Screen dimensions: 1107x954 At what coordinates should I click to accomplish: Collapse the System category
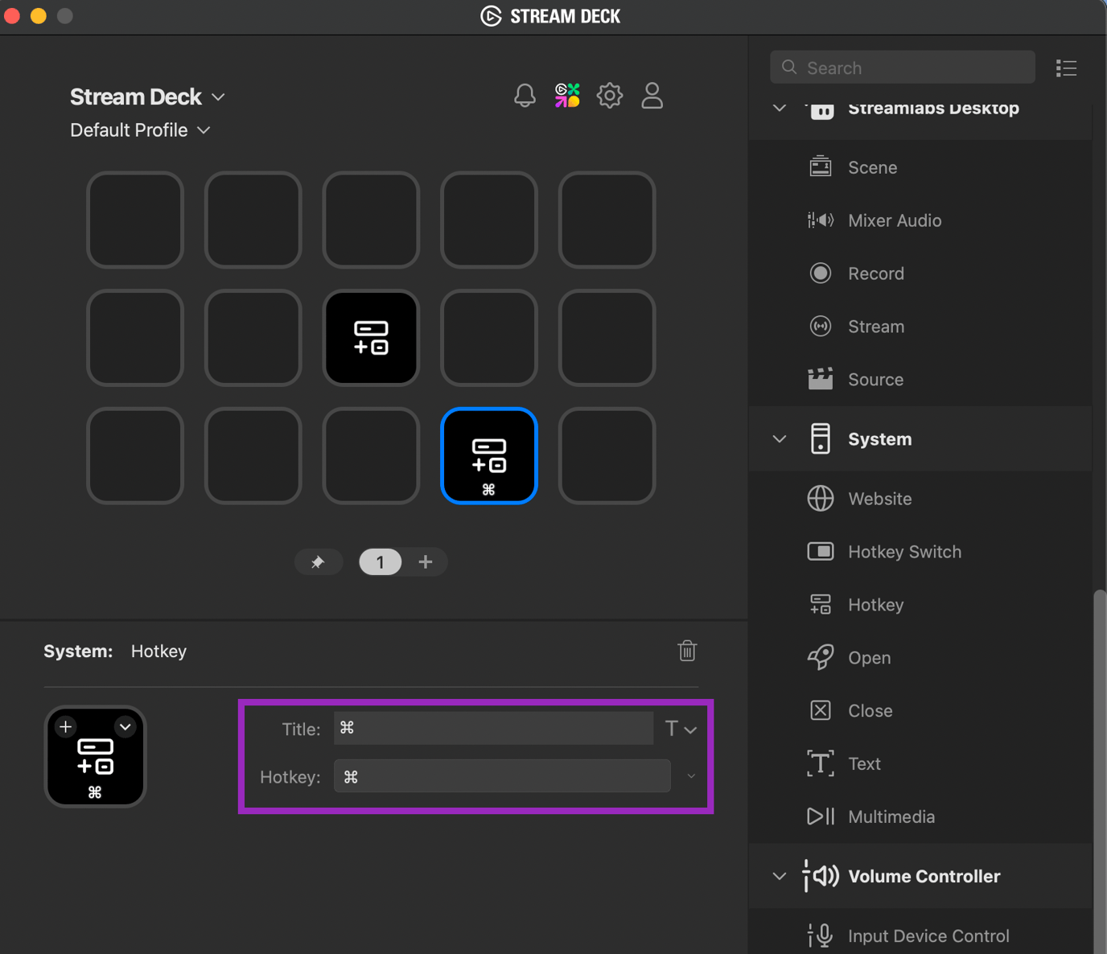tap(778, 439)
